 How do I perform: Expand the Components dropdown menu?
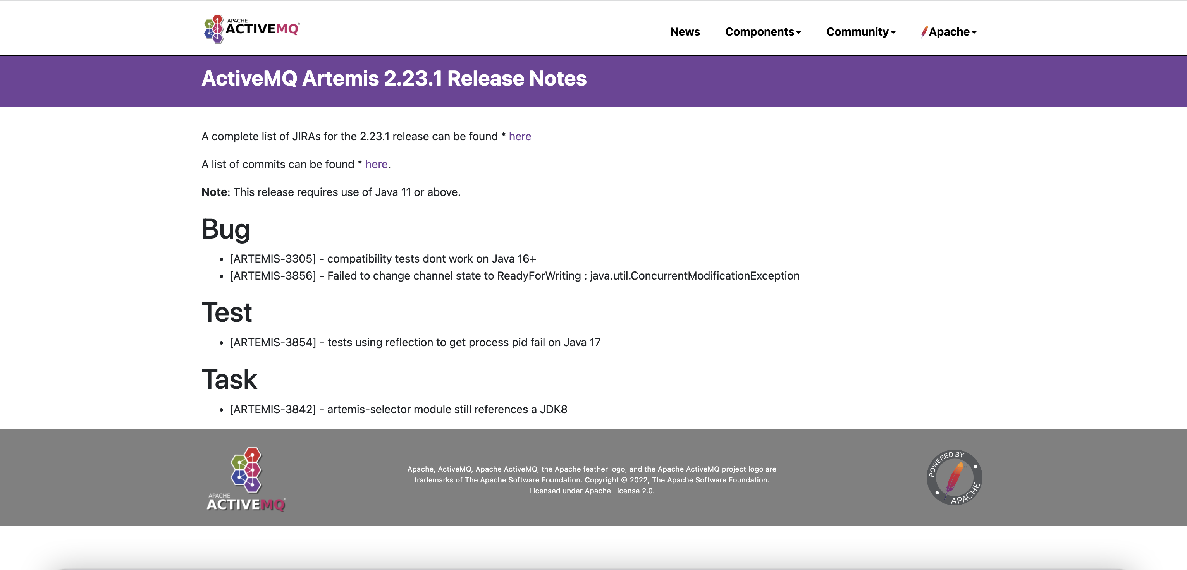(x=763, y=32)
